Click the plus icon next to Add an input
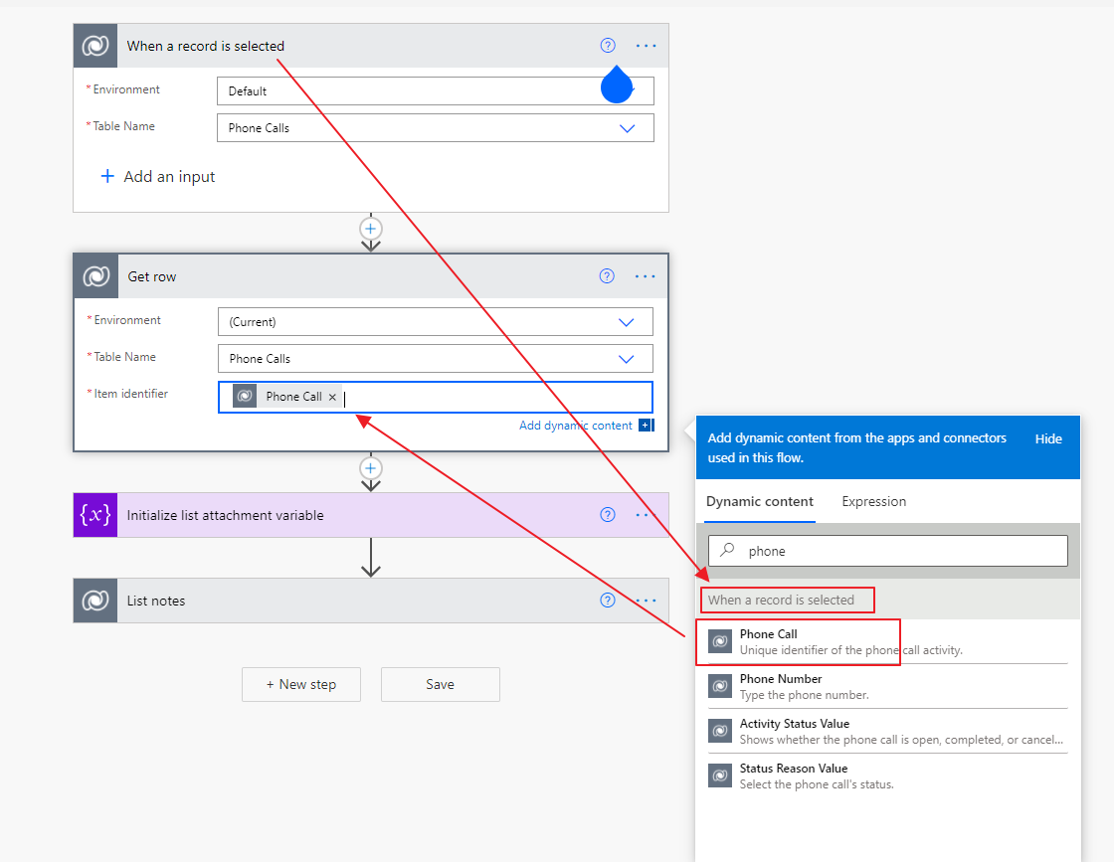1114x862 pixels. (x=107, y=176)
